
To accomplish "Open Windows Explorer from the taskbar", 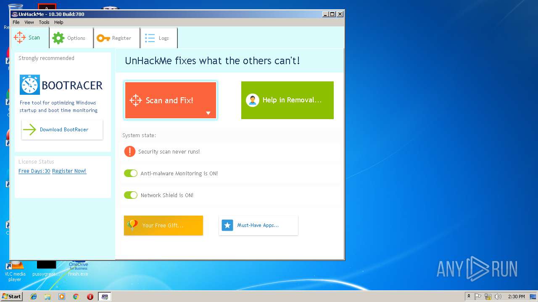I will pos(47,297).
